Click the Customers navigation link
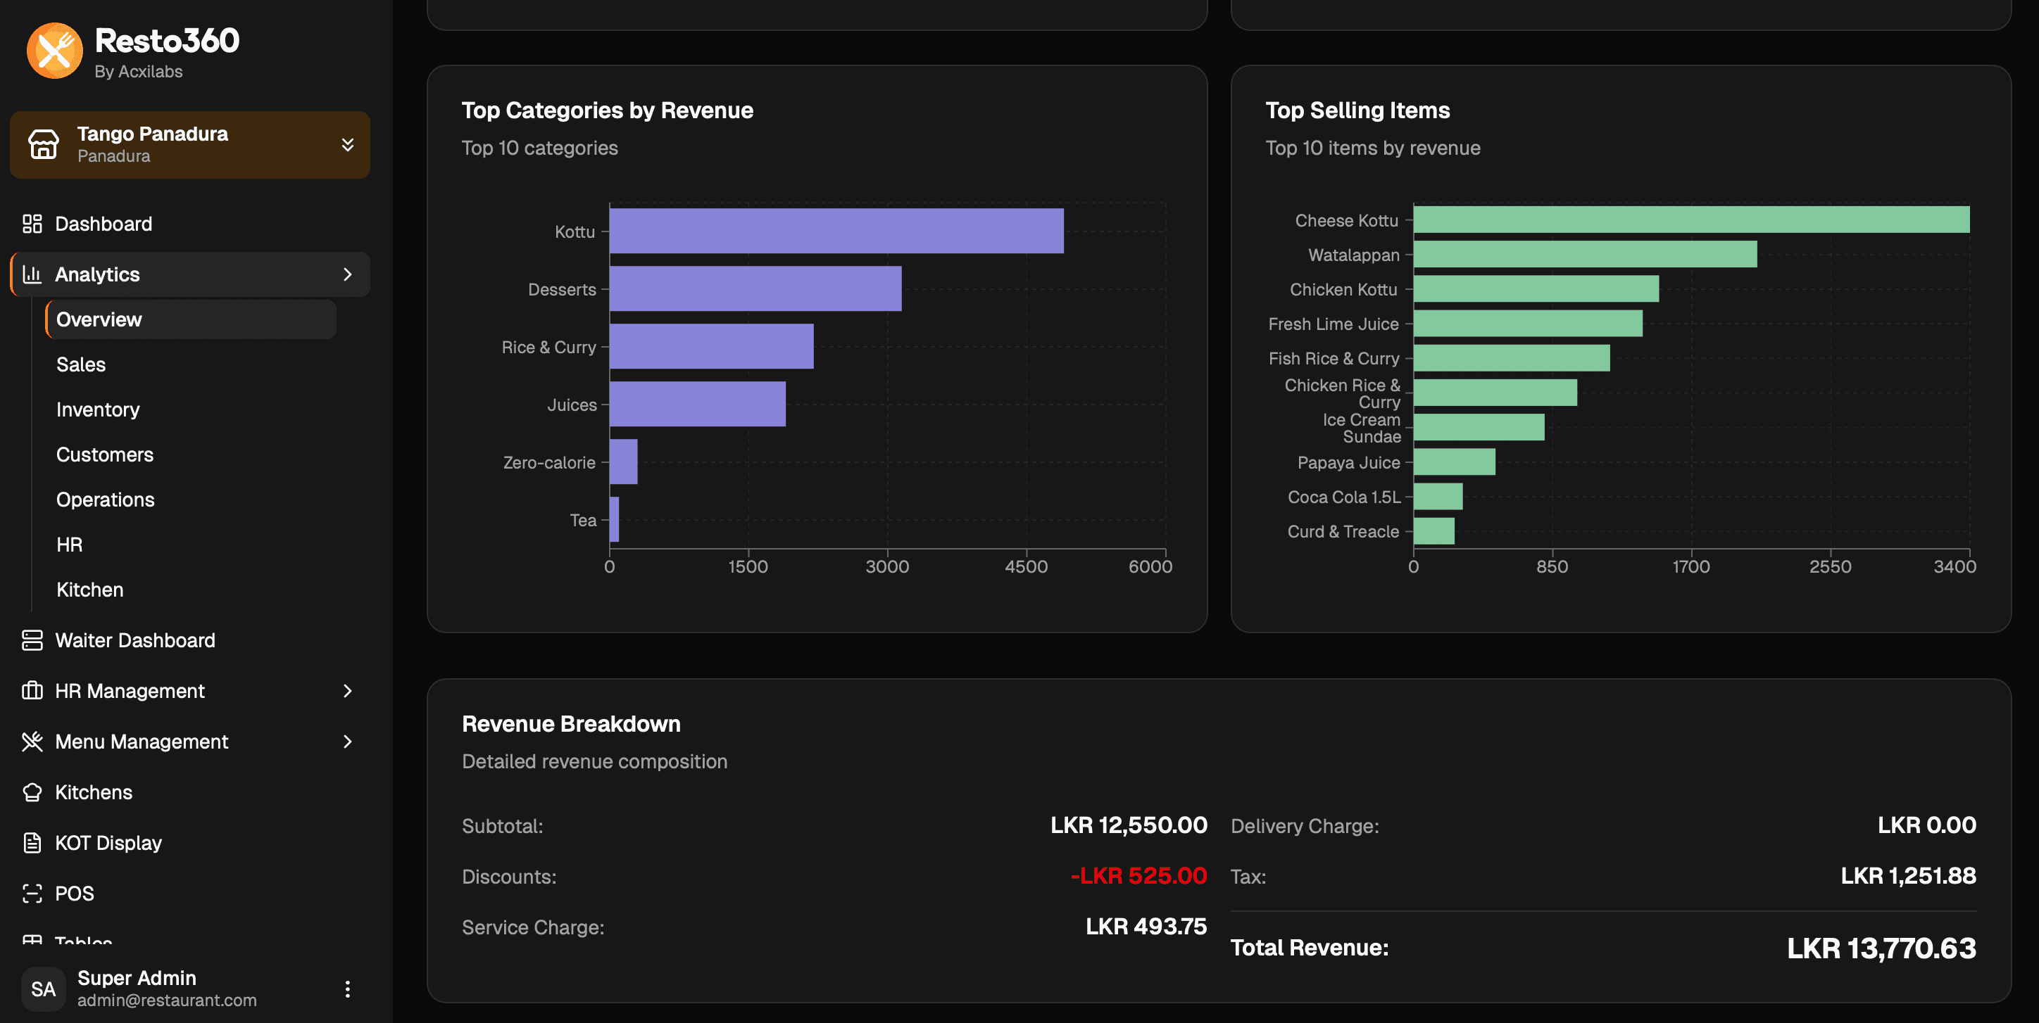Image resolution: width=2039 pixels, height=1023 pixels. coord(104,454)
